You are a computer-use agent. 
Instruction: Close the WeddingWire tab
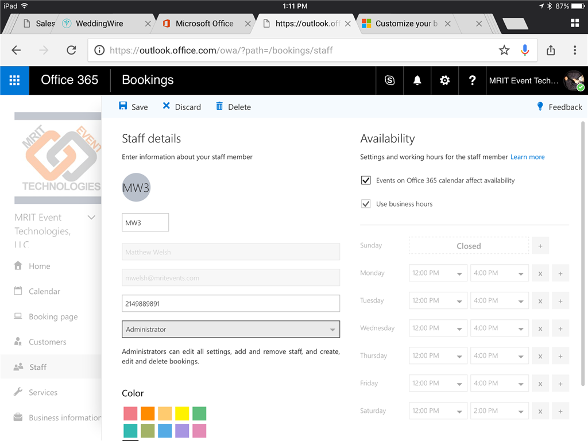point(148,24)
